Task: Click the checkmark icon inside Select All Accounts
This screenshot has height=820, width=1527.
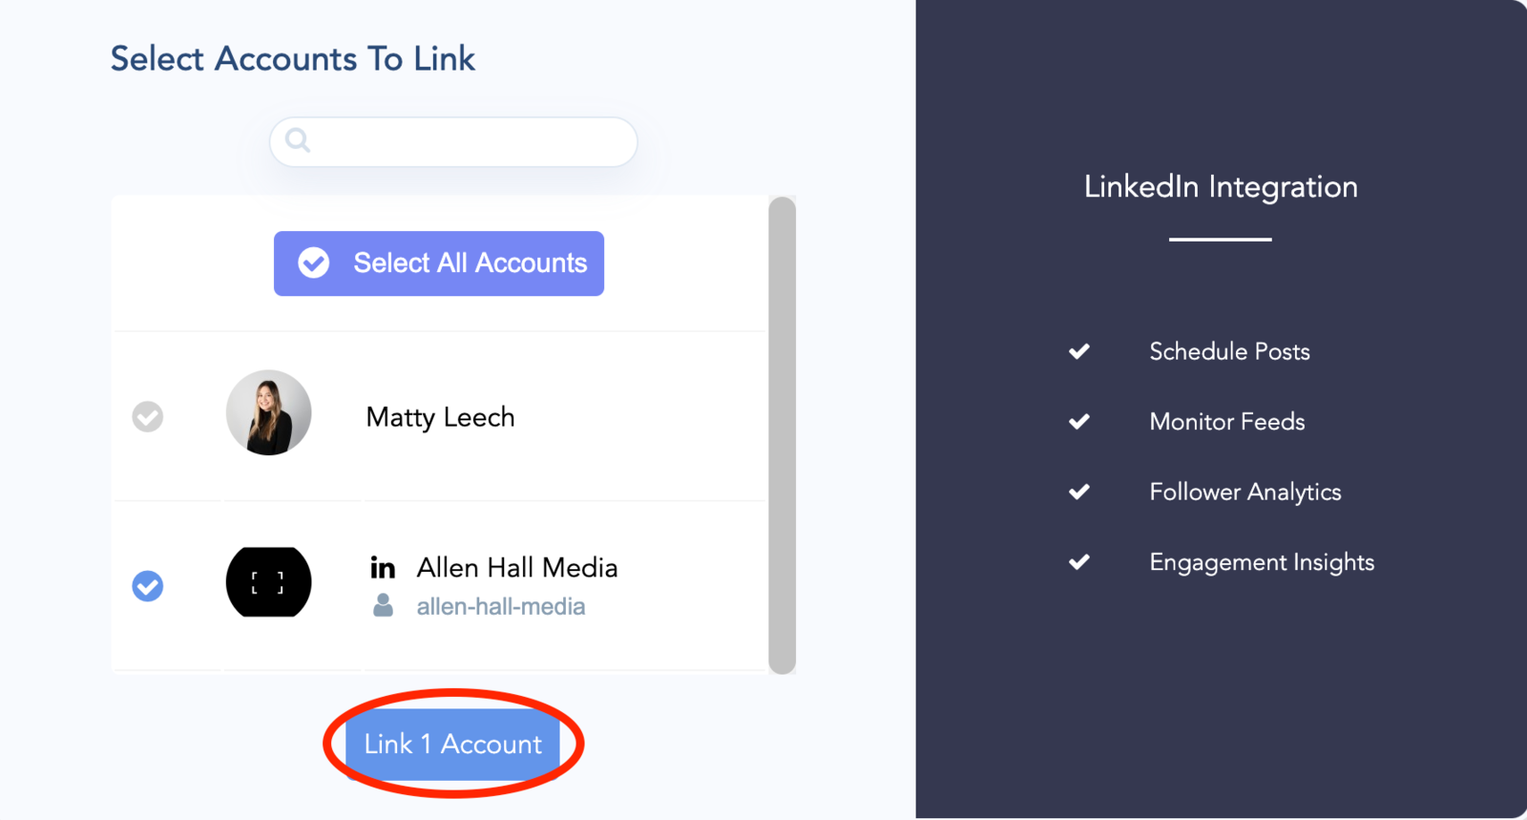Action: pos(314,263)
